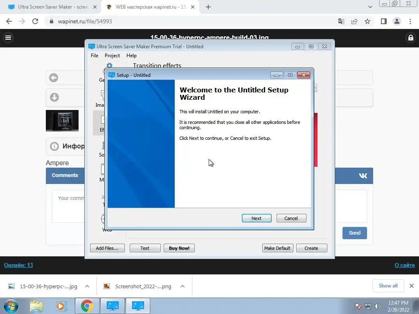Click the second Screen Saver Maker taskbar button

(x=138, y=306)
